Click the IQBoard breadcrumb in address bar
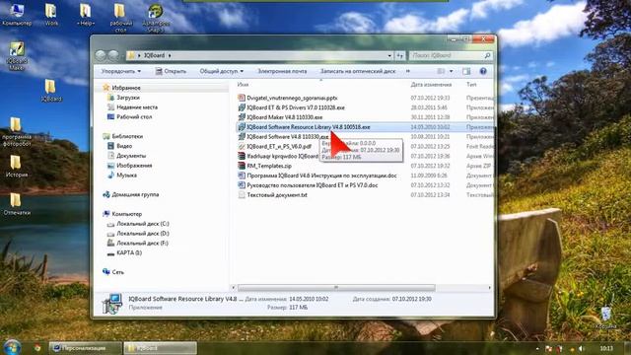The image size is (631, 355). 155,55
